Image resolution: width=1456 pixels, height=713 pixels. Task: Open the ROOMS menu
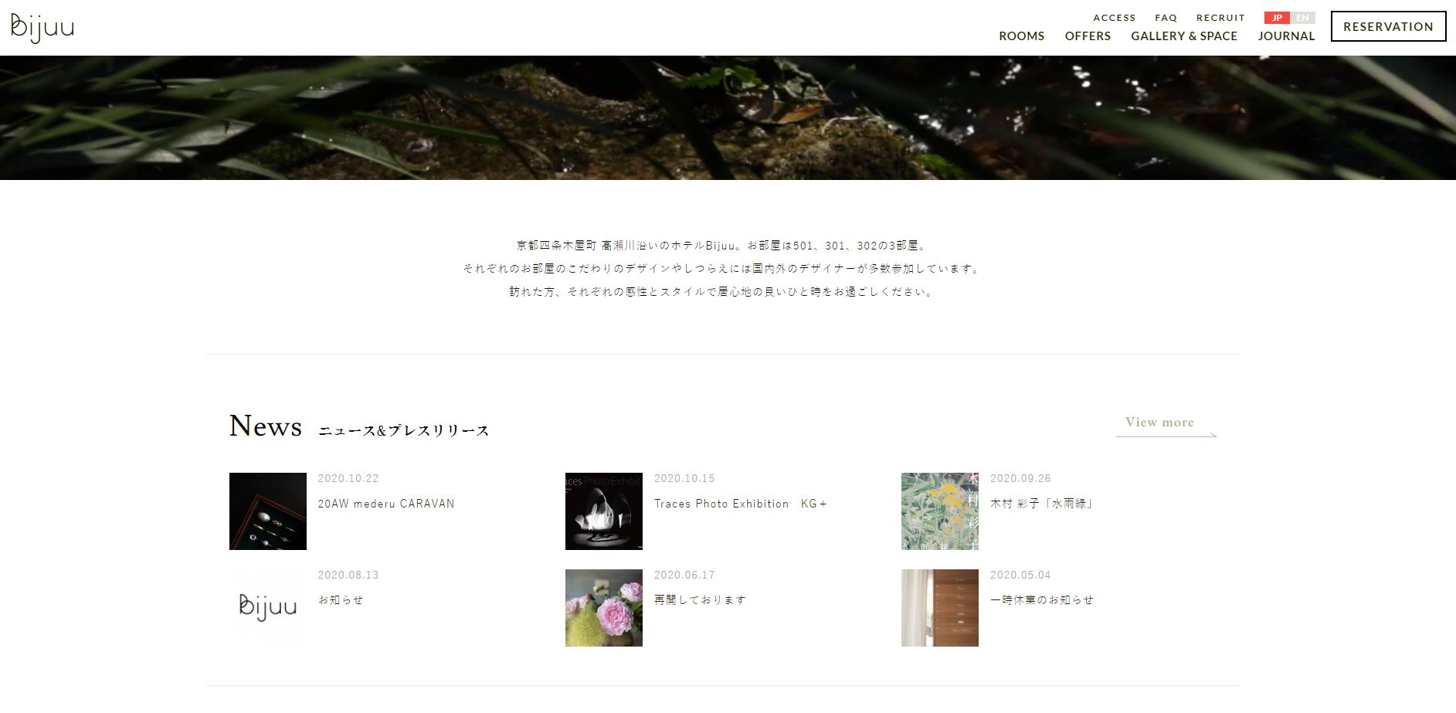(x=1021, y=36)
